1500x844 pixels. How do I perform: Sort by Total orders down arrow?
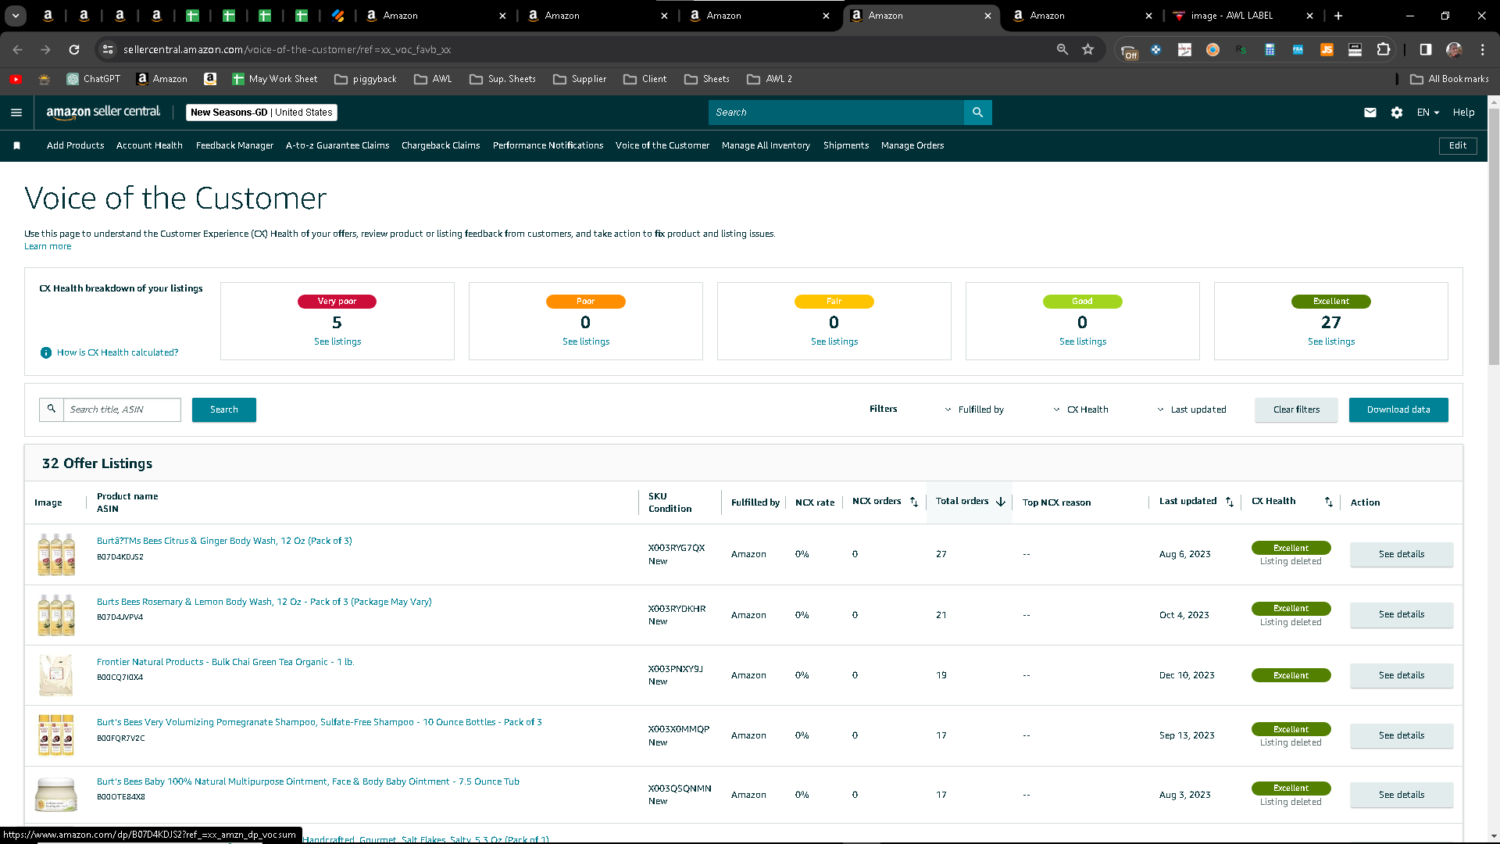(1001, 502)
